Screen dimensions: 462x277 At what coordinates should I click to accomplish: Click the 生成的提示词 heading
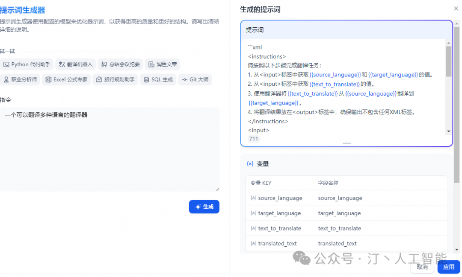click(260, 9)
